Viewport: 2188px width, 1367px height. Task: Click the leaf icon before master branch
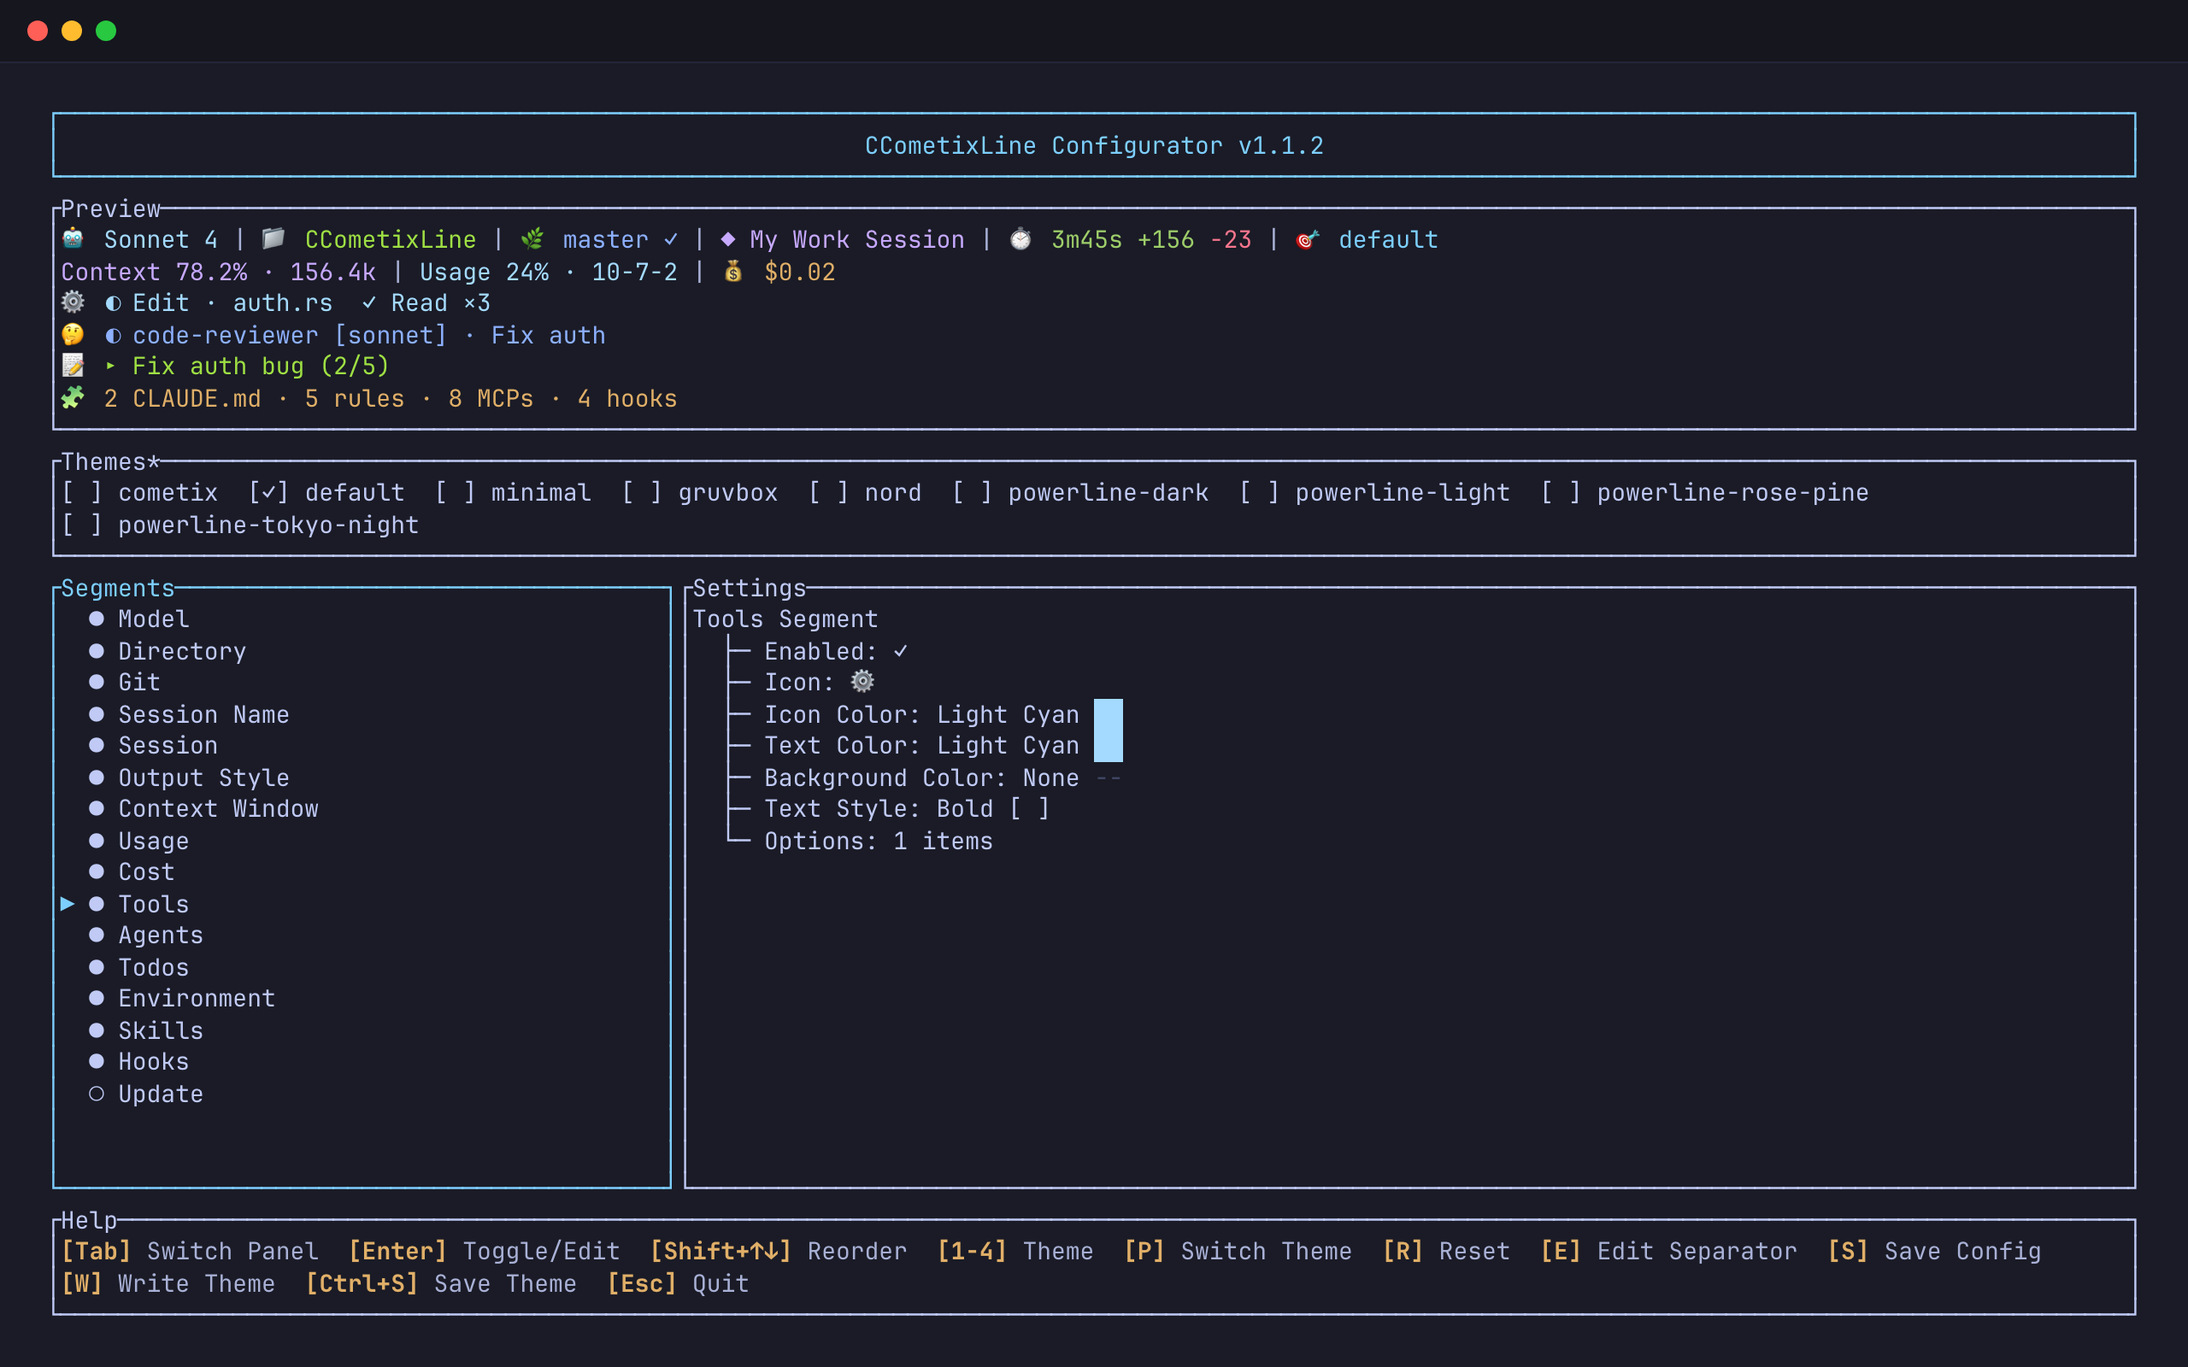point(532,238)
